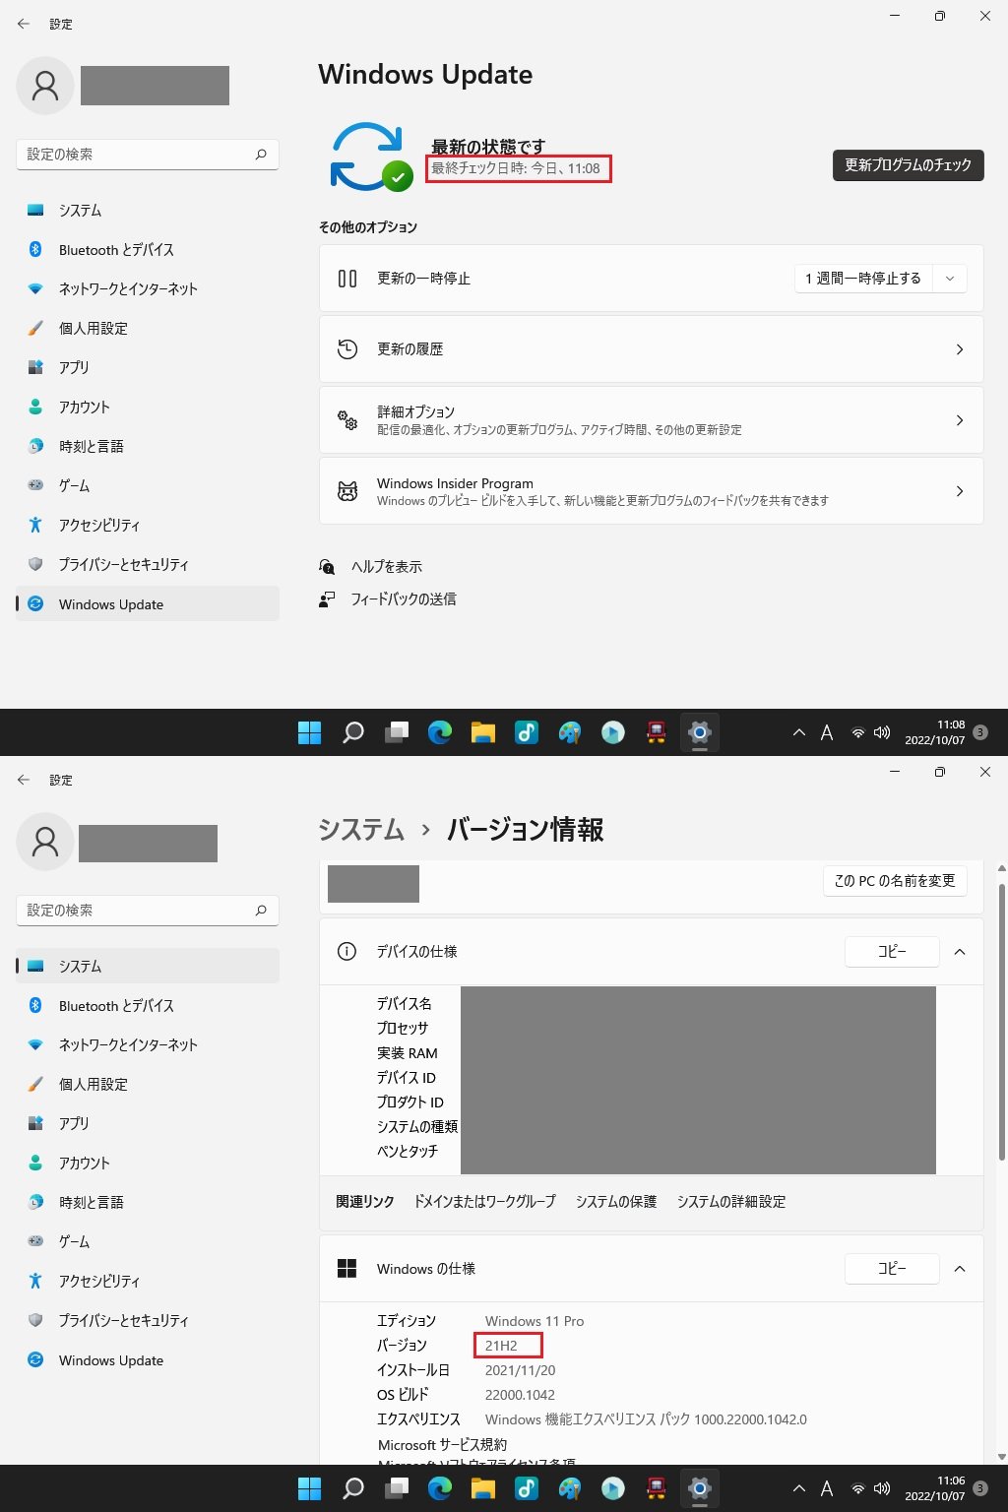The height and width of the screenshot is (1512, 1008).
Task: Click the Windows Insider Program cat icon
Action: [x=347, y=491]
